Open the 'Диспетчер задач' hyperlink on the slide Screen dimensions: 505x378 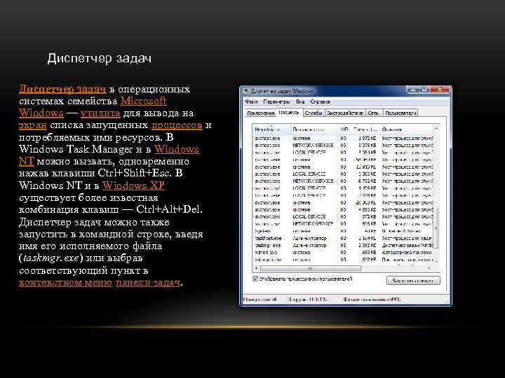(62, 89)
